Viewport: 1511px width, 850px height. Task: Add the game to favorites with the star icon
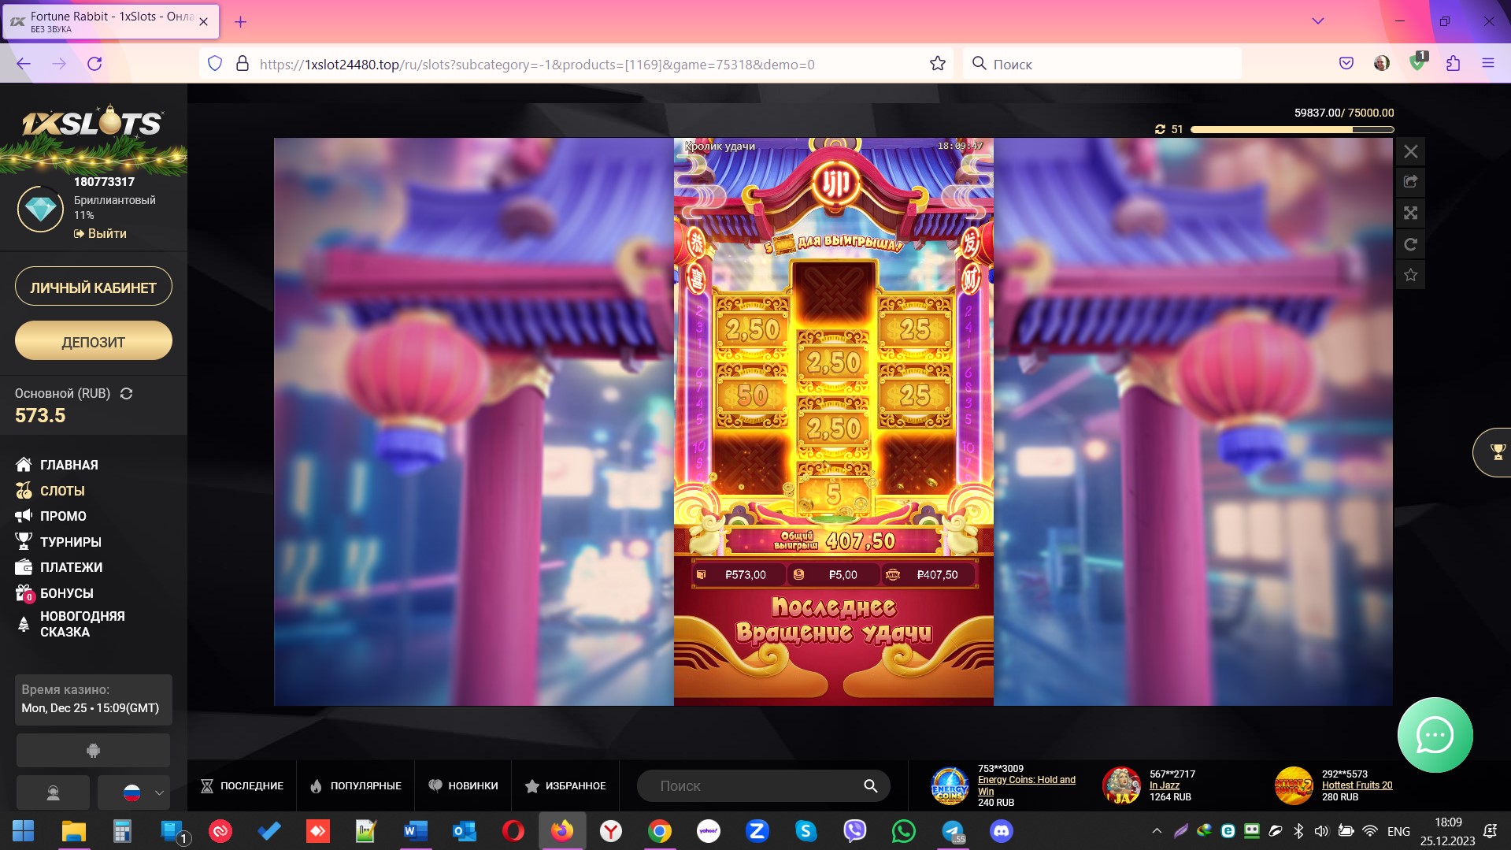click(1410, 275)
